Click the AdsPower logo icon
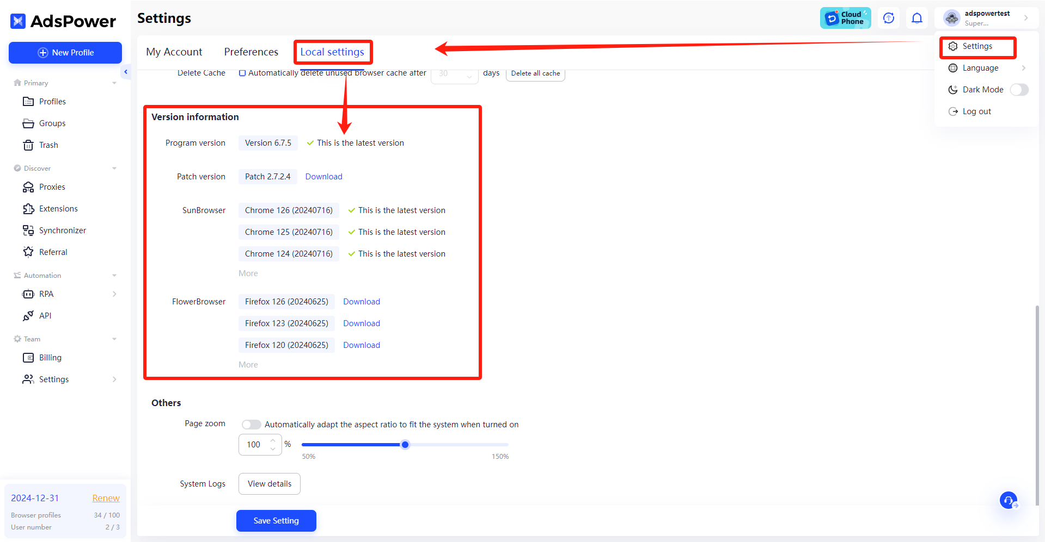 tap(18, 21)
